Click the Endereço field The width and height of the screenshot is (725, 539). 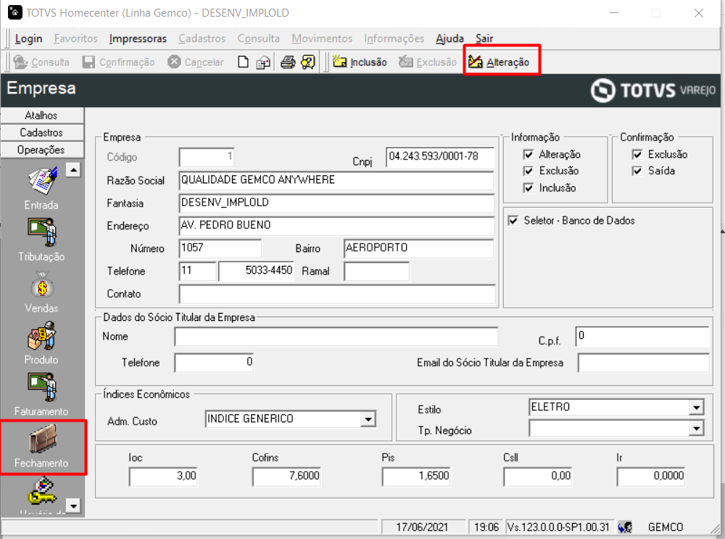pyautogui.click(x=336, y=226)
